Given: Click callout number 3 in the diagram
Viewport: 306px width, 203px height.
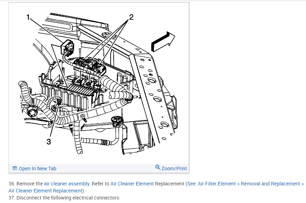Looking at the screenshot, I should pos(49,141).
